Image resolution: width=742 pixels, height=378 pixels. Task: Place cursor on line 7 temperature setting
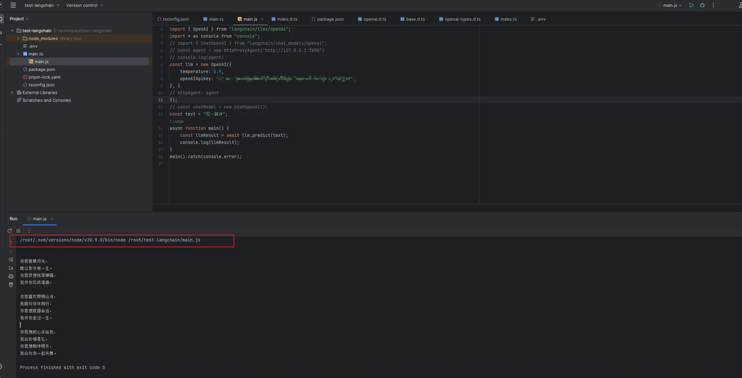(202, 71)
